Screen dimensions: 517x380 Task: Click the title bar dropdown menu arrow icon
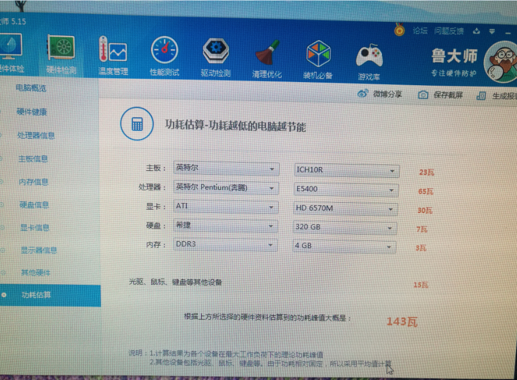[492, 31]
